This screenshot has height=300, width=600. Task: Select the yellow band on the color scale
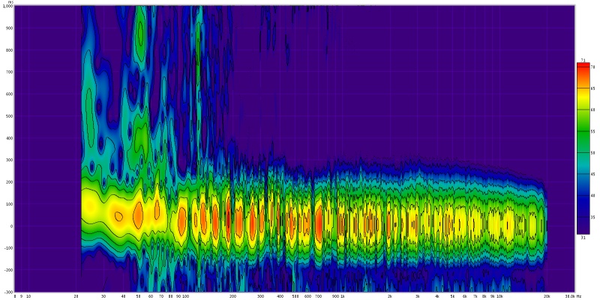[x=583, y=94]
